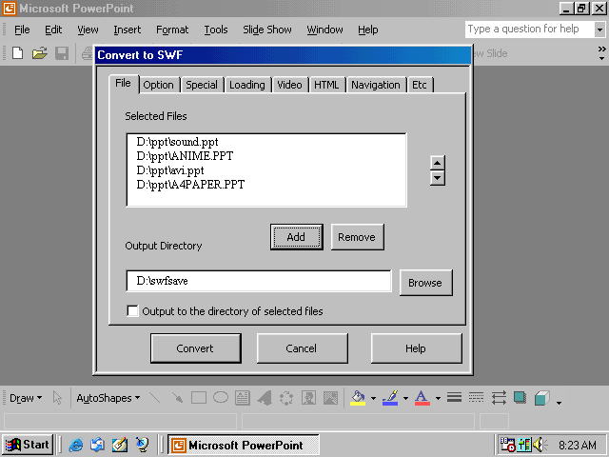This screenshot has height=457, width=609.
Task: Move selected file up with the up arrow
Action: (x=438, y=163)
